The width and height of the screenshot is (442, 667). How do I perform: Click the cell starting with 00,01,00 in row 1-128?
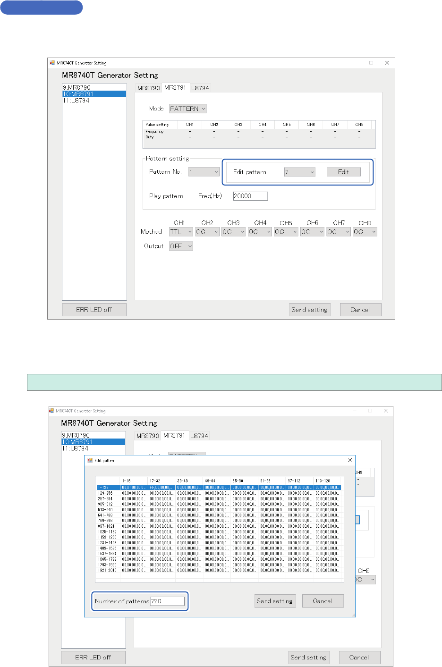click(134, 487)
